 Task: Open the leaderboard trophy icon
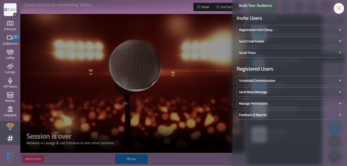coord(10,126)
